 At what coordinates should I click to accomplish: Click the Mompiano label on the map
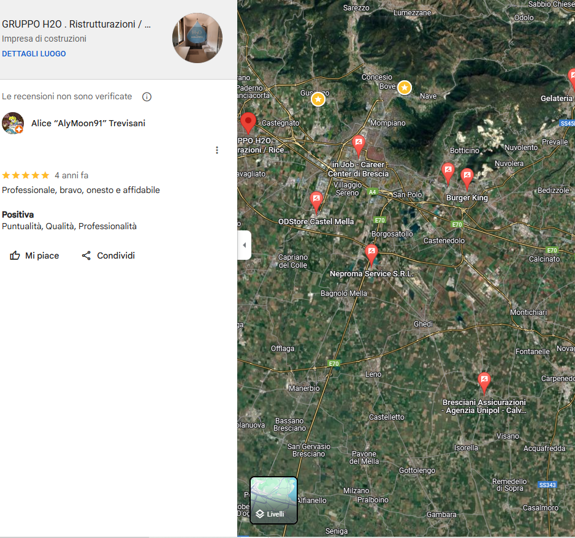pyautogui.click(x=387, y=123)
